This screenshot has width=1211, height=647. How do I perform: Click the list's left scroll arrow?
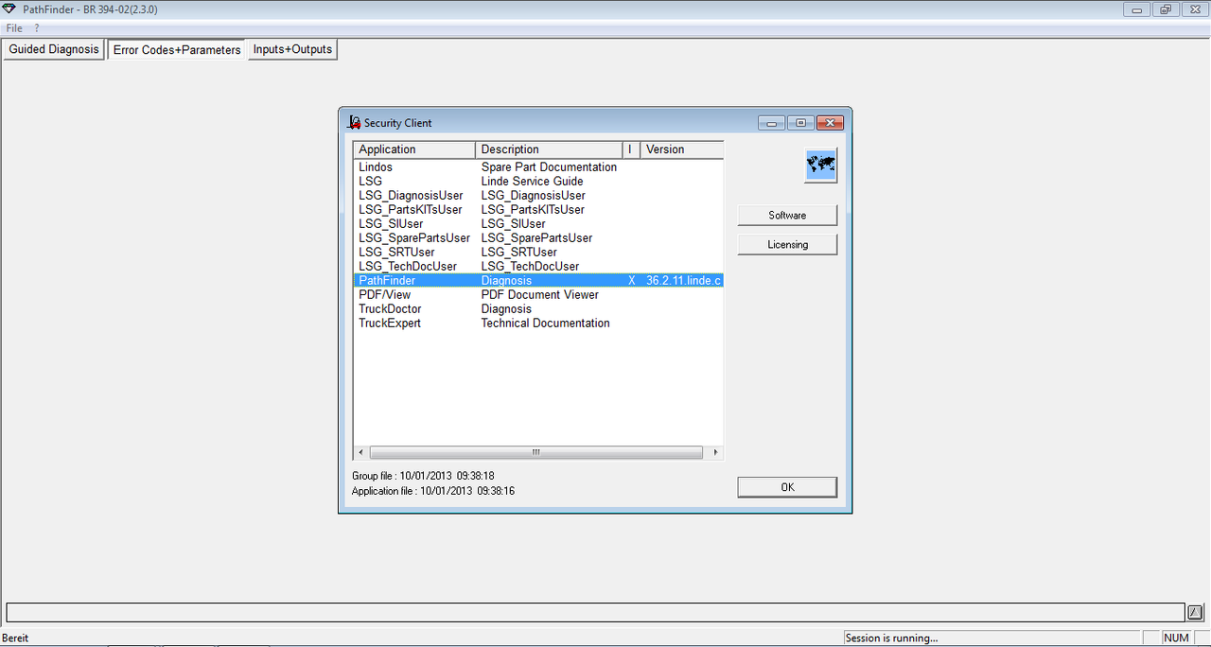pyautogui.click(x=360, y=452)
